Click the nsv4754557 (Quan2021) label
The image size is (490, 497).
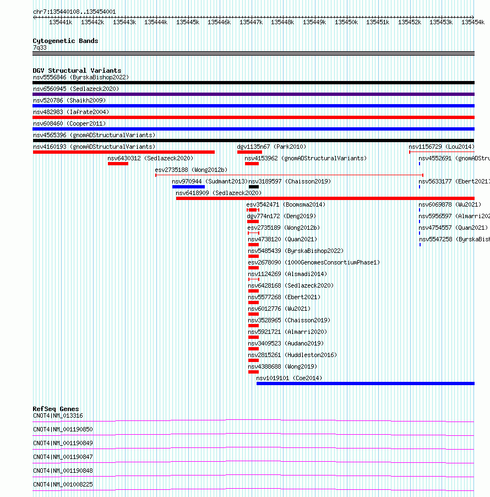pyautogui.click(x=453, y=228)
